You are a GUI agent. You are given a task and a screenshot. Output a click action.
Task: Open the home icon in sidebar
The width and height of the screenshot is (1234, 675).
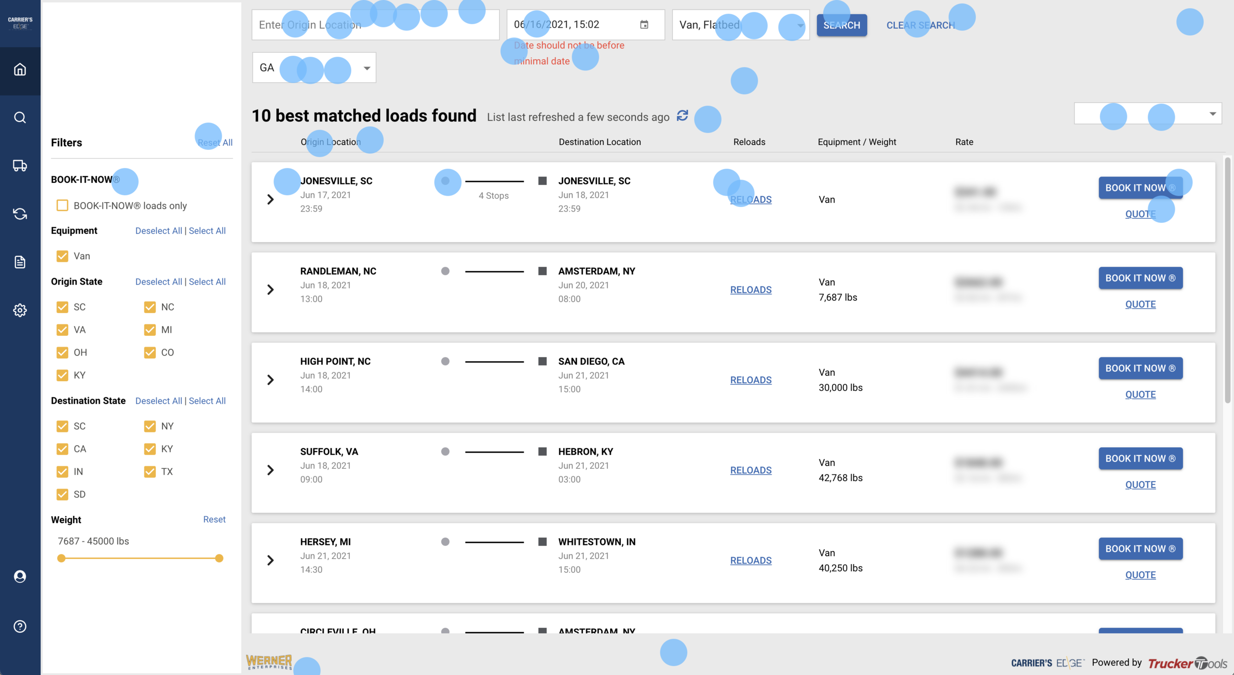pos(20,70)
